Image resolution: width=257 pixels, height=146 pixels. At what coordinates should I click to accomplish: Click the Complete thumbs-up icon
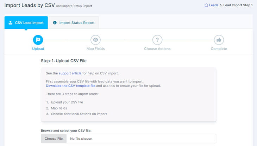219,40
